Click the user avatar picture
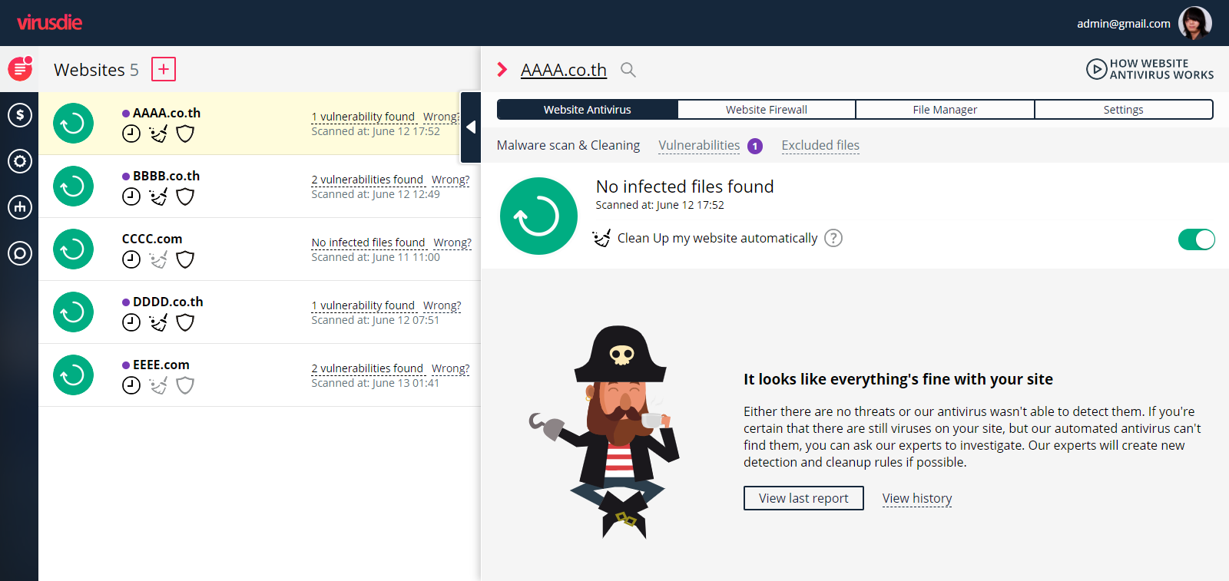This screenshot has height=581, width=1229. click(x=1195, y=23)
